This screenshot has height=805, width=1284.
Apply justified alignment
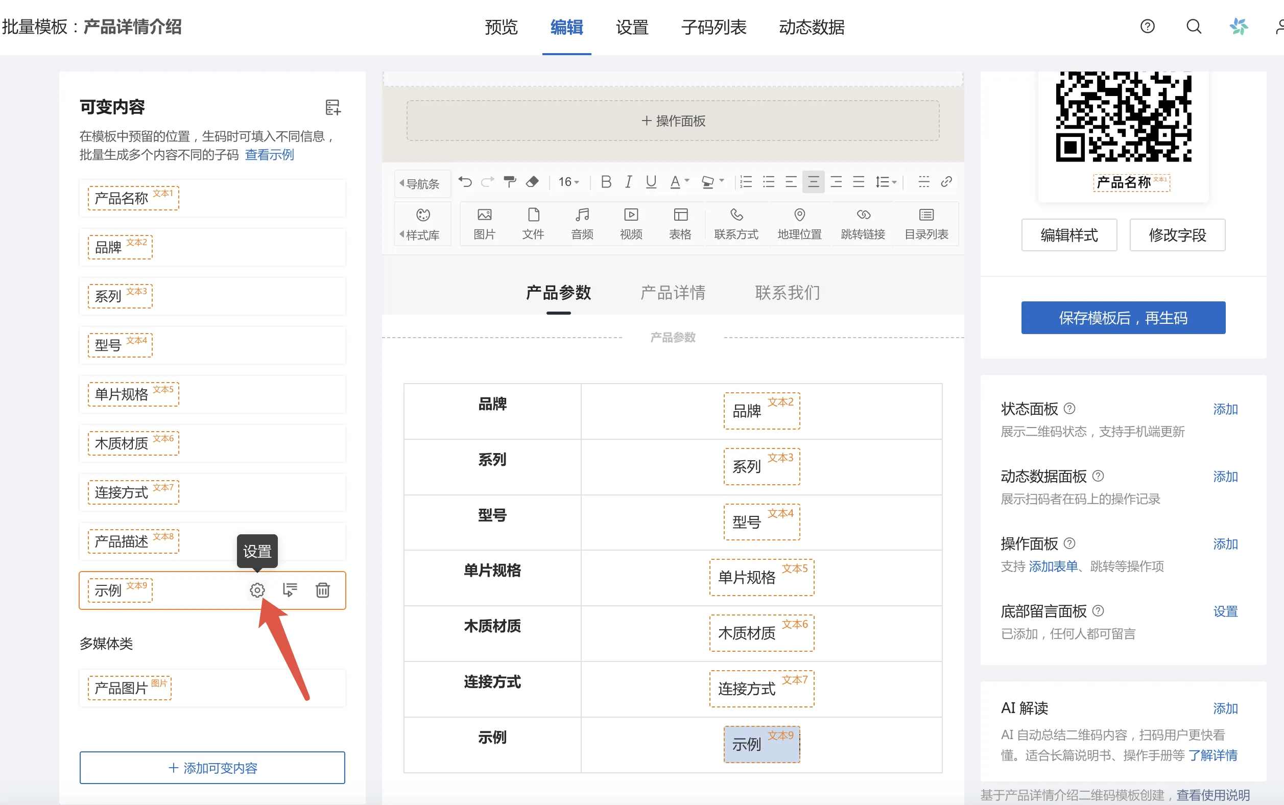[x=859, y=182]
